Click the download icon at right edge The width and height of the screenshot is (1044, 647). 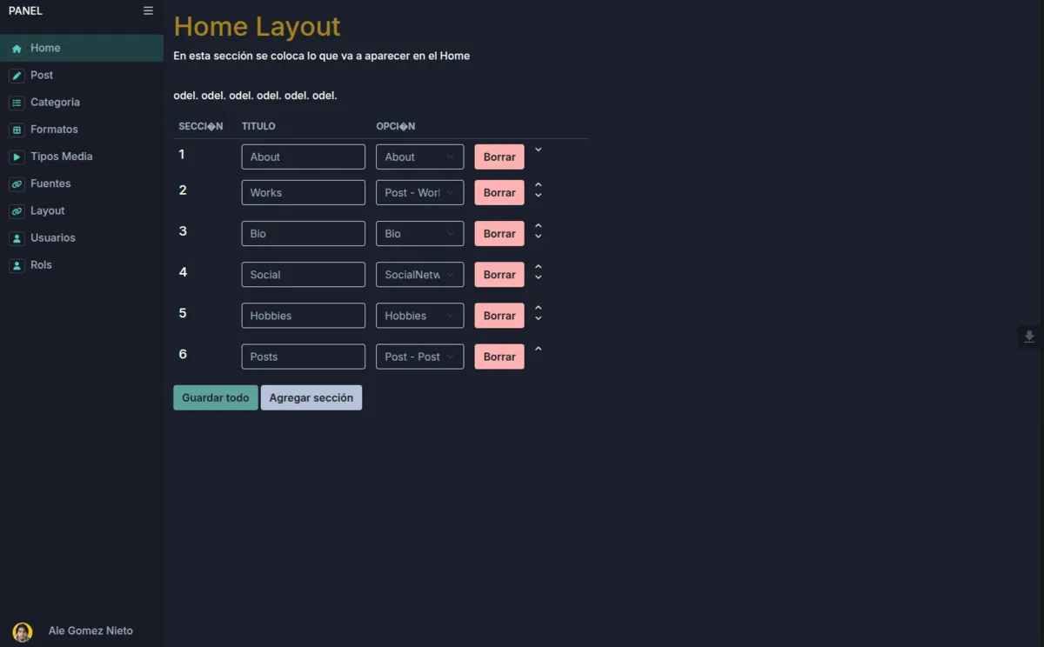tap(1029, 337)
